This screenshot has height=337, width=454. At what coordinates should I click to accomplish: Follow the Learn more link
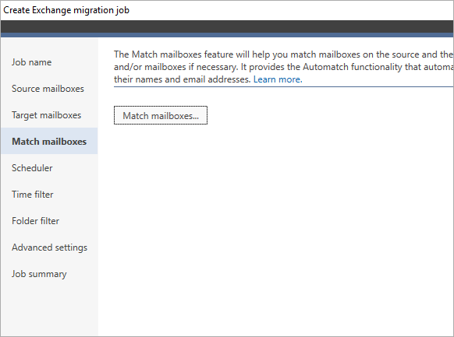[x=278, y=79]
